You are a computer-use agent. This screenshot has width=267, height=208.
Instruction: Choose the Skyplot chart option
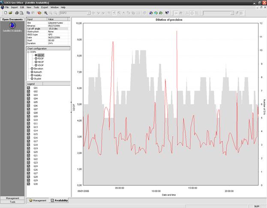[x=31, y=79]
